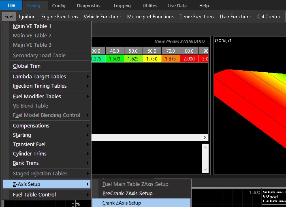Click the 80.0 column header

tap(189, 51)
